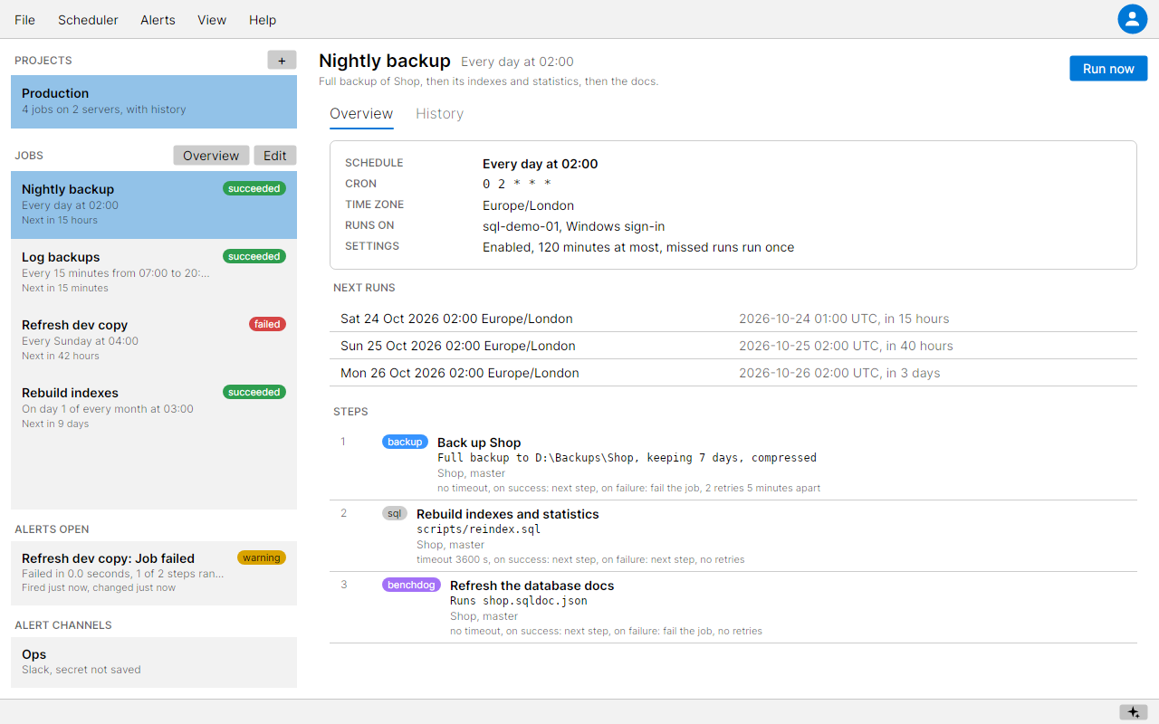Image resolution: width=1159 pixels, height=724 pixels.
Task: Select the Sun 25 Oct 2026 next run row
Action: click(733, 346)
